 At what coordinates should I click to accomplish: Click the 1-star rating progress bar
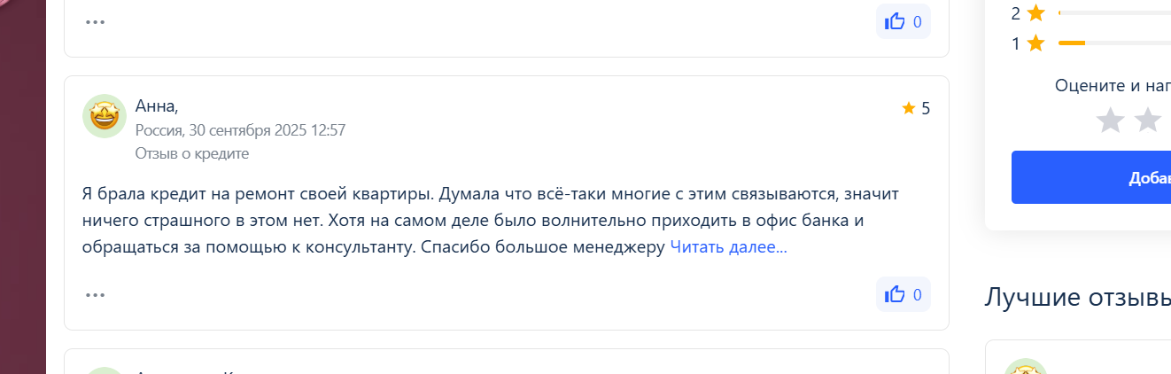[1113, 43]
